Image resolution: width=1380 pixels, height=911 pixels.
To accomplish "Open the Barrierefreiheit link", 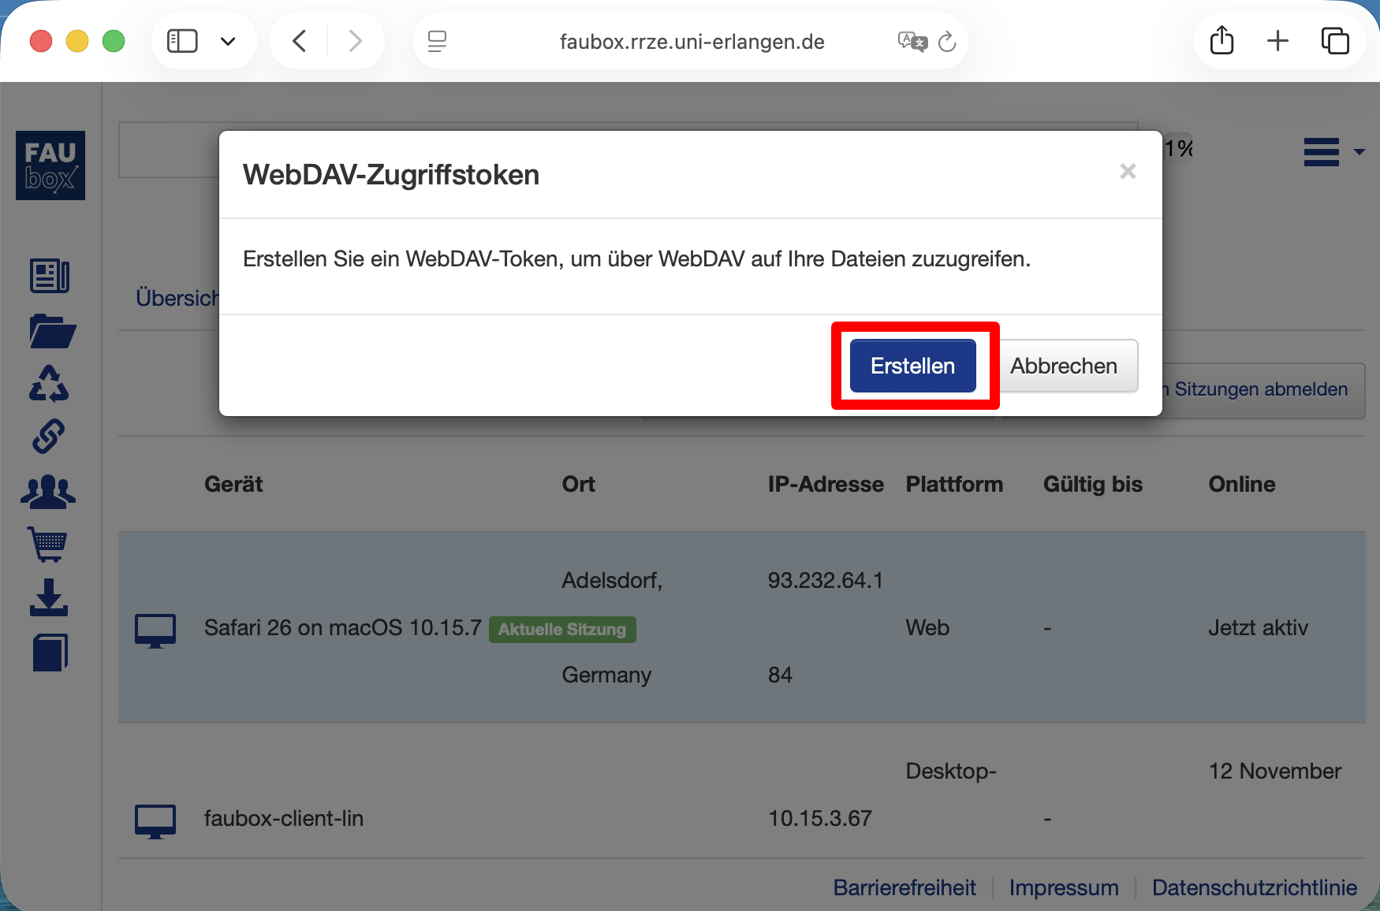I will click(904, 887).
